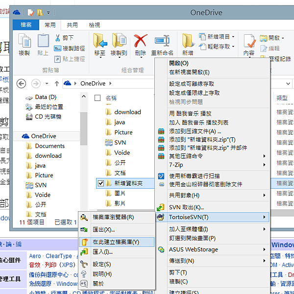Image resolution: width=294 pixels, height=294 pixels.
Task: Uncheck the 新增資料夾 folder checkbox
Action: point(101,183)
